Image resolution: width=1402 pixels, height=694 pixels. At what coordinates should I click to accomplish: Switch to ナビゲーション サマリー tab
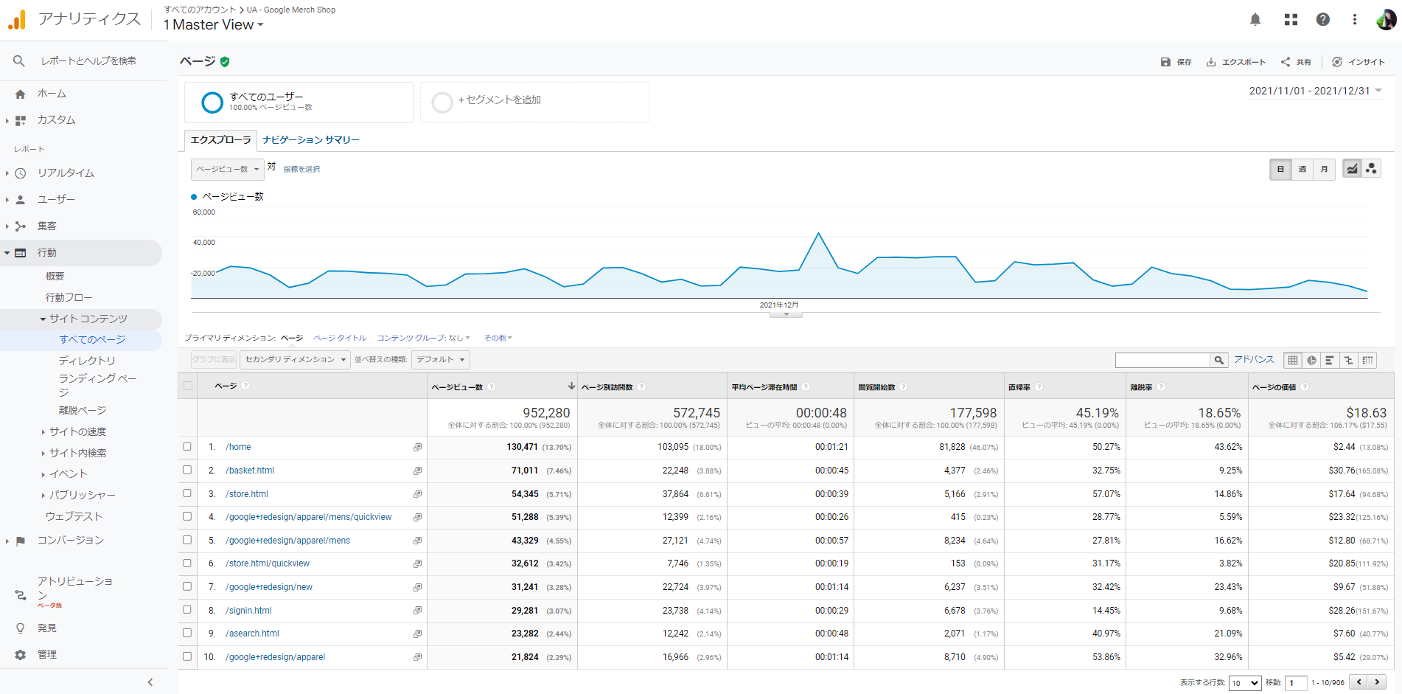(x=310, y=140)
